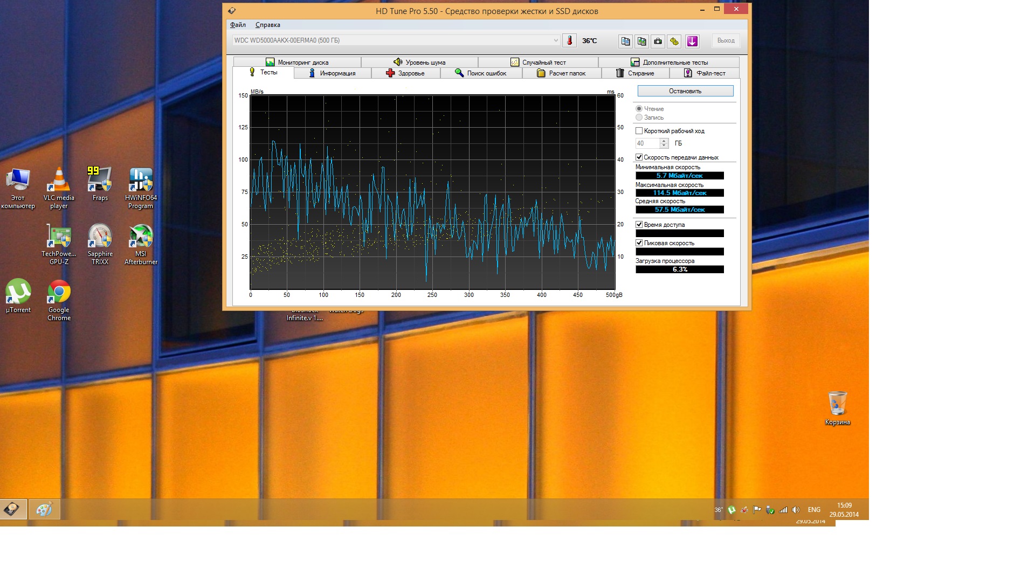This screenshot has height=582, width=1035.
Task: Open the Справка menu
Action: (x=267, y=25)
